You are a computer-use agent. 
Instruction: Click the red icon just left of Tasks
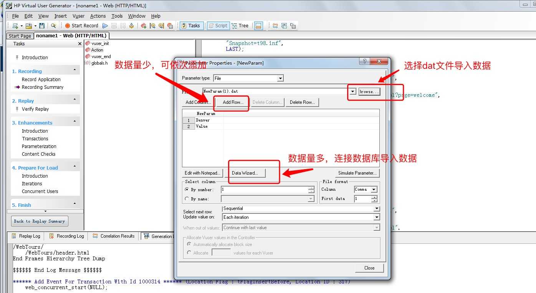click(170, 26)
